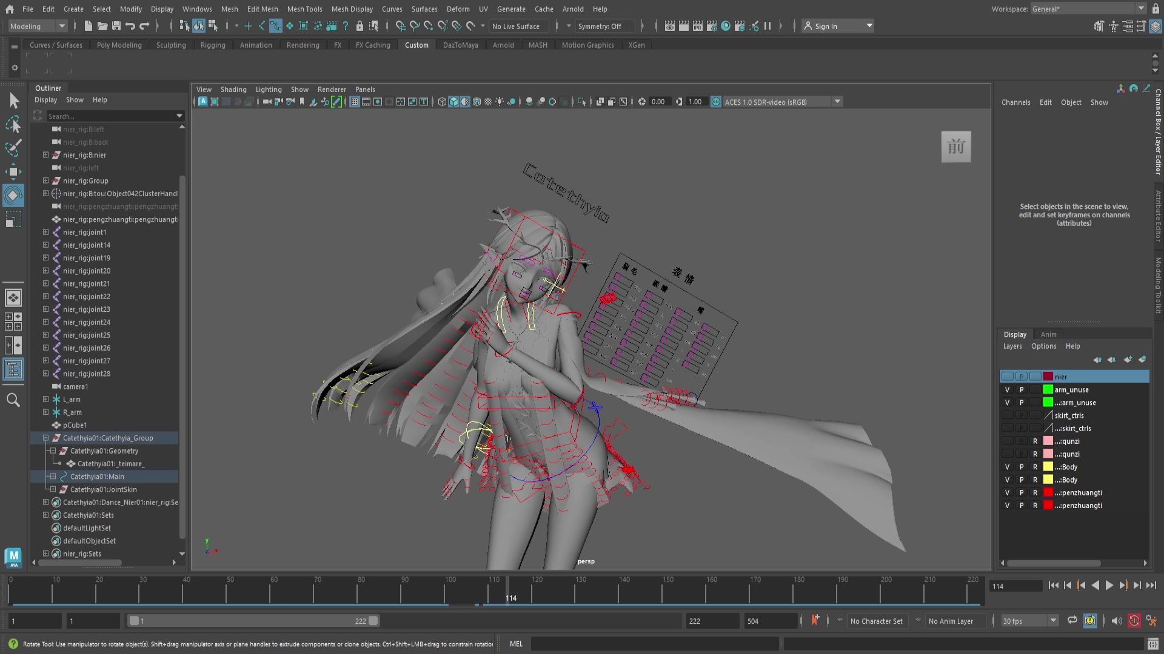Step back one frame
This screenshot has width=1164, height=654.
(1067, 586)
